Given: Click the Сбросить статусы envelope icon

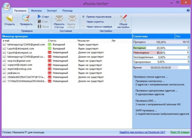Looking at the screenshot, I should (59, 19).
